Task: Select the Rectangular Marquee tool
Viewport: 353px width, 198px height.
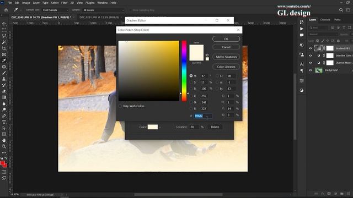Action: coord(4,30)
